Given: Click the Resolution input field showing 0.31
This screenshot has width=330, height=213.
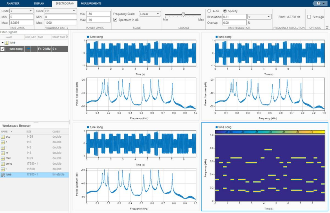Looking at the screenshot, I should (234, 17).
